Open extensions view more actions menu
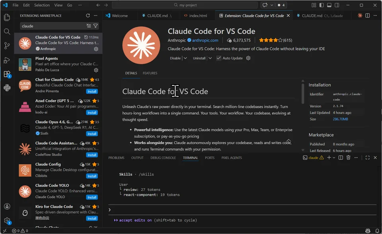This screenshot has height=234, width=382. pyautogui.click(x=95, y=15)
